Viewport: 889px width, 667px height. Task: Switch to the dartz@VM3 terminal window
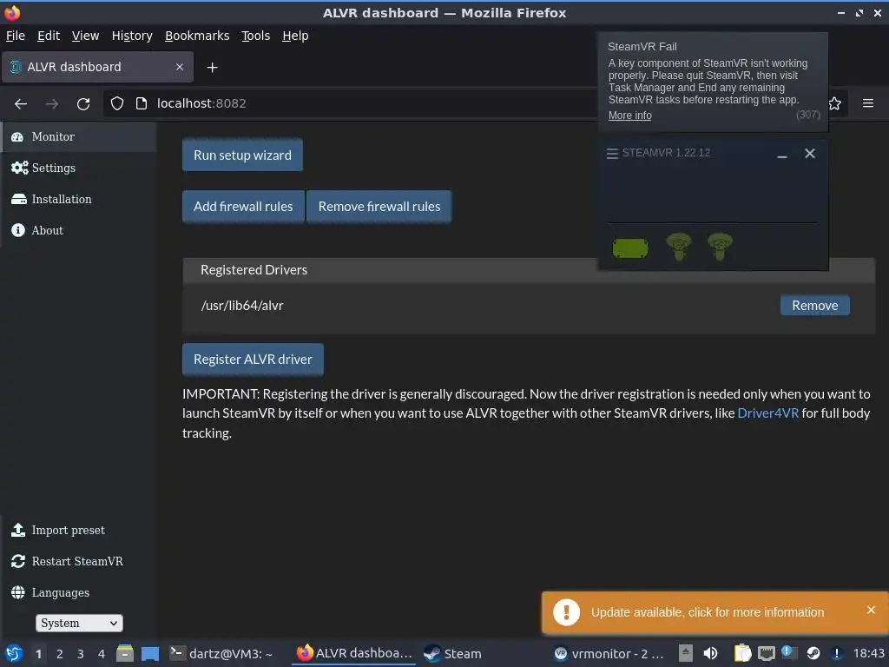[221, 653]
